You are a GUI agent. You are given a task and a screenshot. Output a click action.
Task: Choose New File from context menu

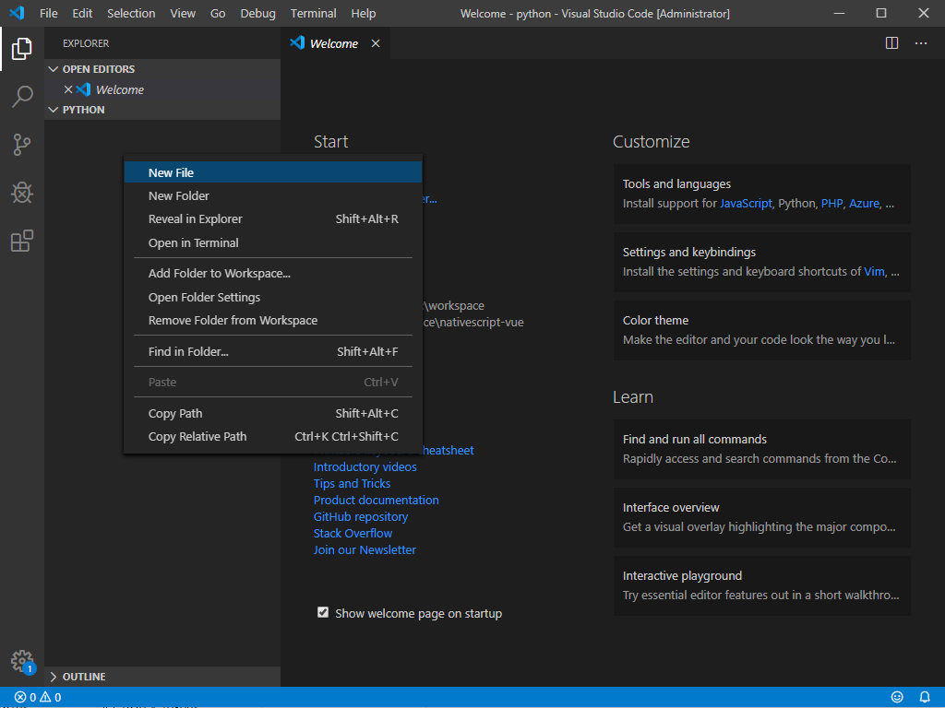point(273,172)
